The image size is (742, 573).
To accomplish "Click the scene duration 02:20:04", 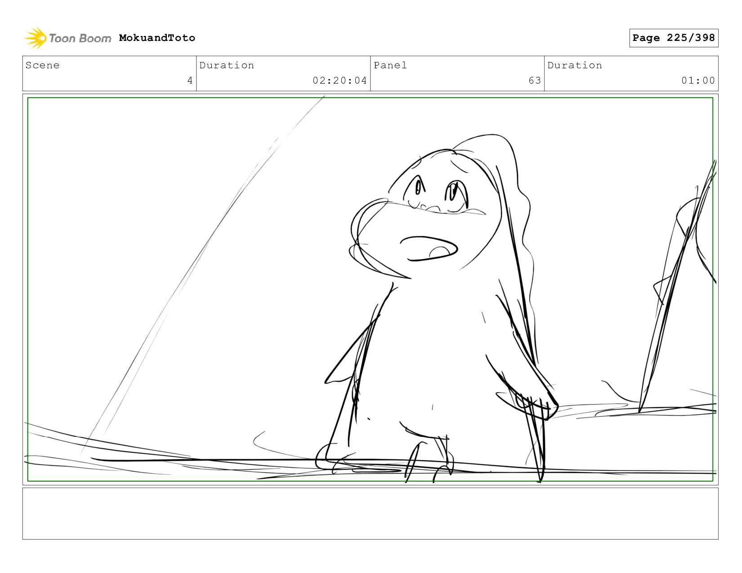I will tap(340, 80).
